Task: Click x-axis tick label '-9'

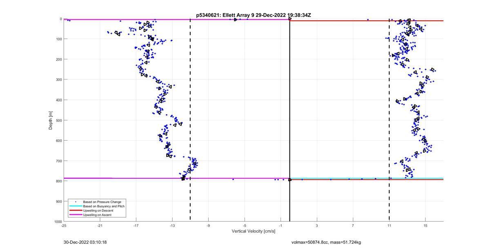Action: pyautogui.click(x=208, y=225)
